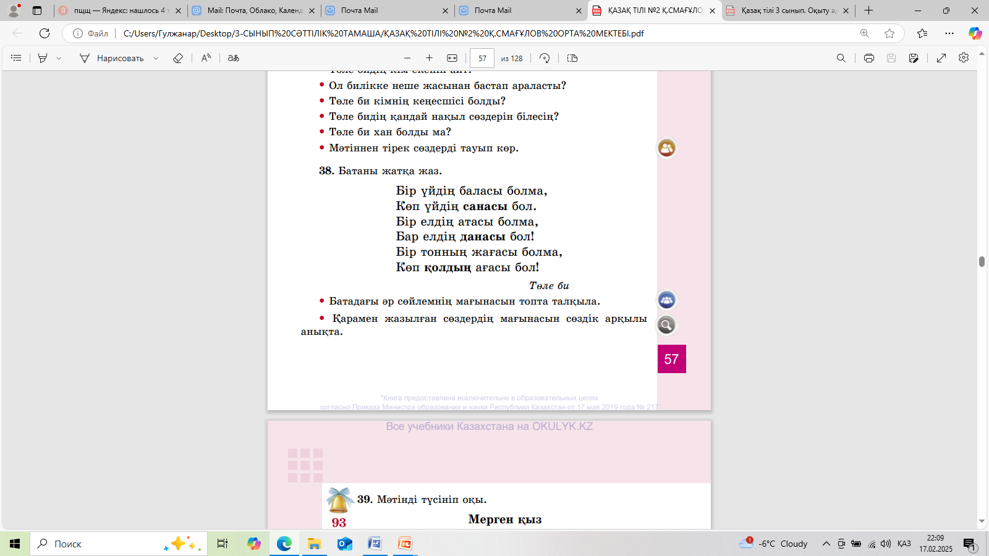
Task: Open the browser profile menu
Action: [x=14, y=11]
